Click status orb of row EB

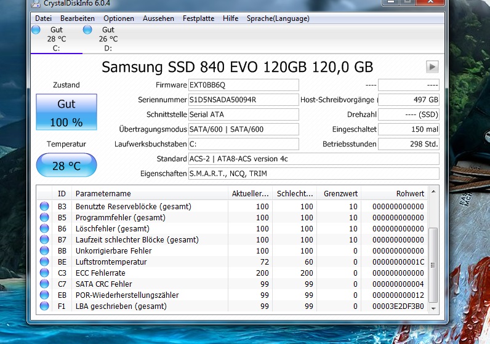(44, 295)
